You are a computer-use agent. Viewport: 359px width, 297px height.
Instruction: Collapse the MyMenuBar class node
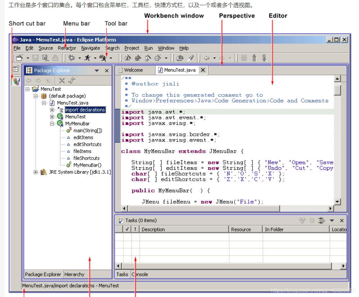tap(52, 124)
